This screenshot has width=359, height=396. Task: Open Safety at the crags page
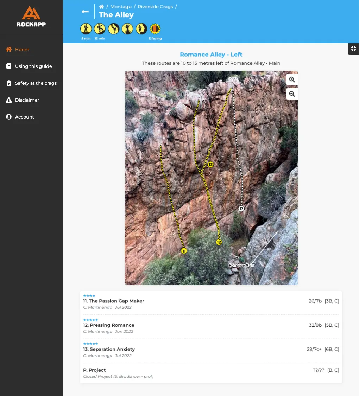(36, 83)
